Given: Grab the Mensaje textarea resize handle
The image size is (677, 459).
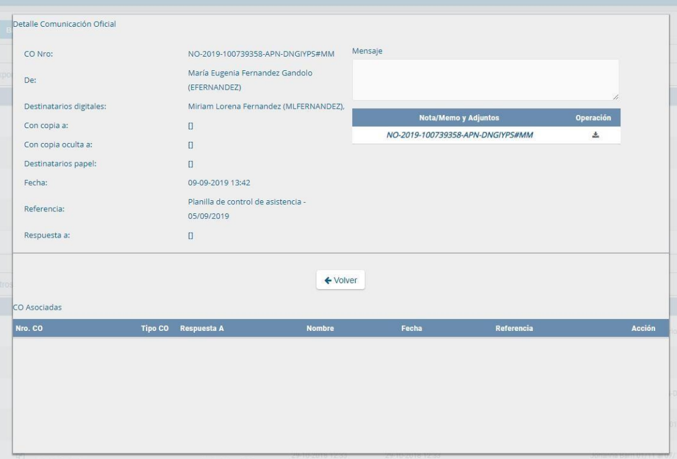Looking at the screenshot, I should pyautogui.click(x=616, y=97).
